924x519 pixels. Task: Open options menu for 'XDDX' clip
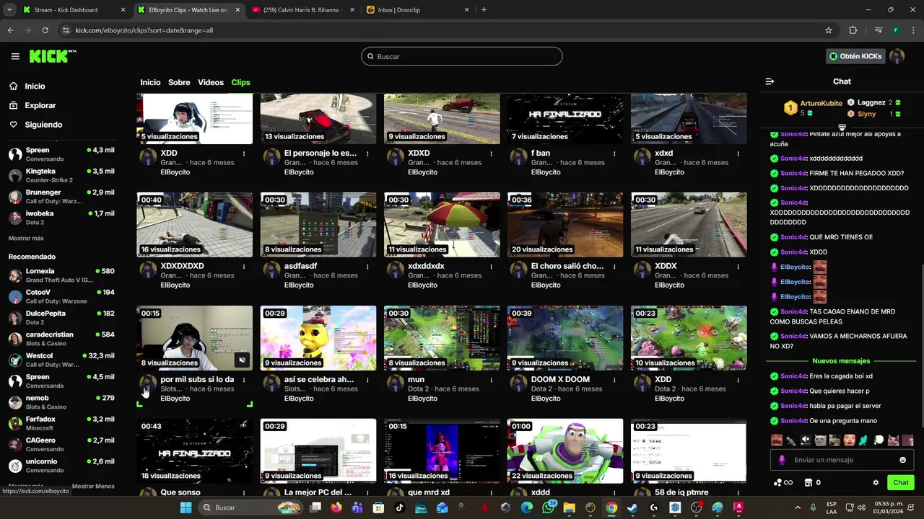pos(738,266)
